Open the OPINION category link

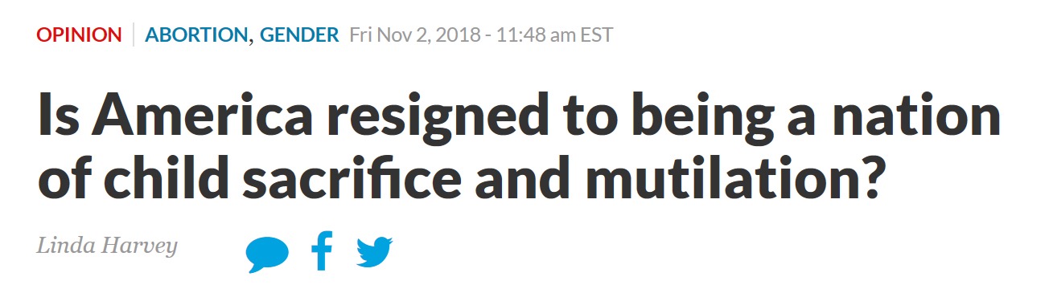coord(79,35)
